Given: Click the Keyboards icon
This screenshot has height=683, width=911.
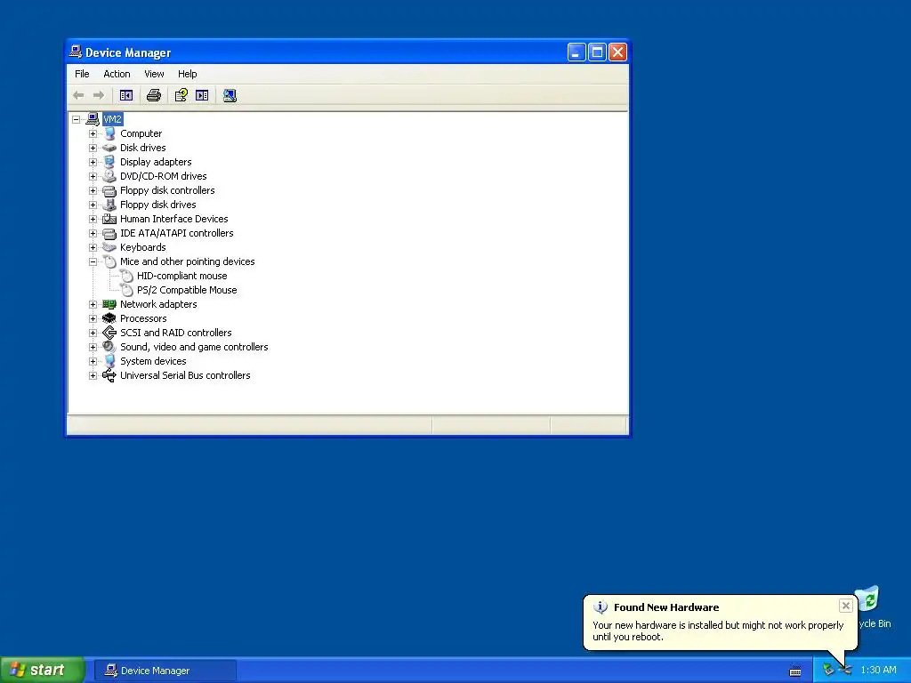Looking at the screenshot, I should point(109,247).
